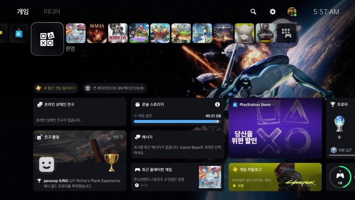Image resolution: width=355 pixels, height=200 pixels.
Task: Open the 메시지 card
Action: pos(177,145)
